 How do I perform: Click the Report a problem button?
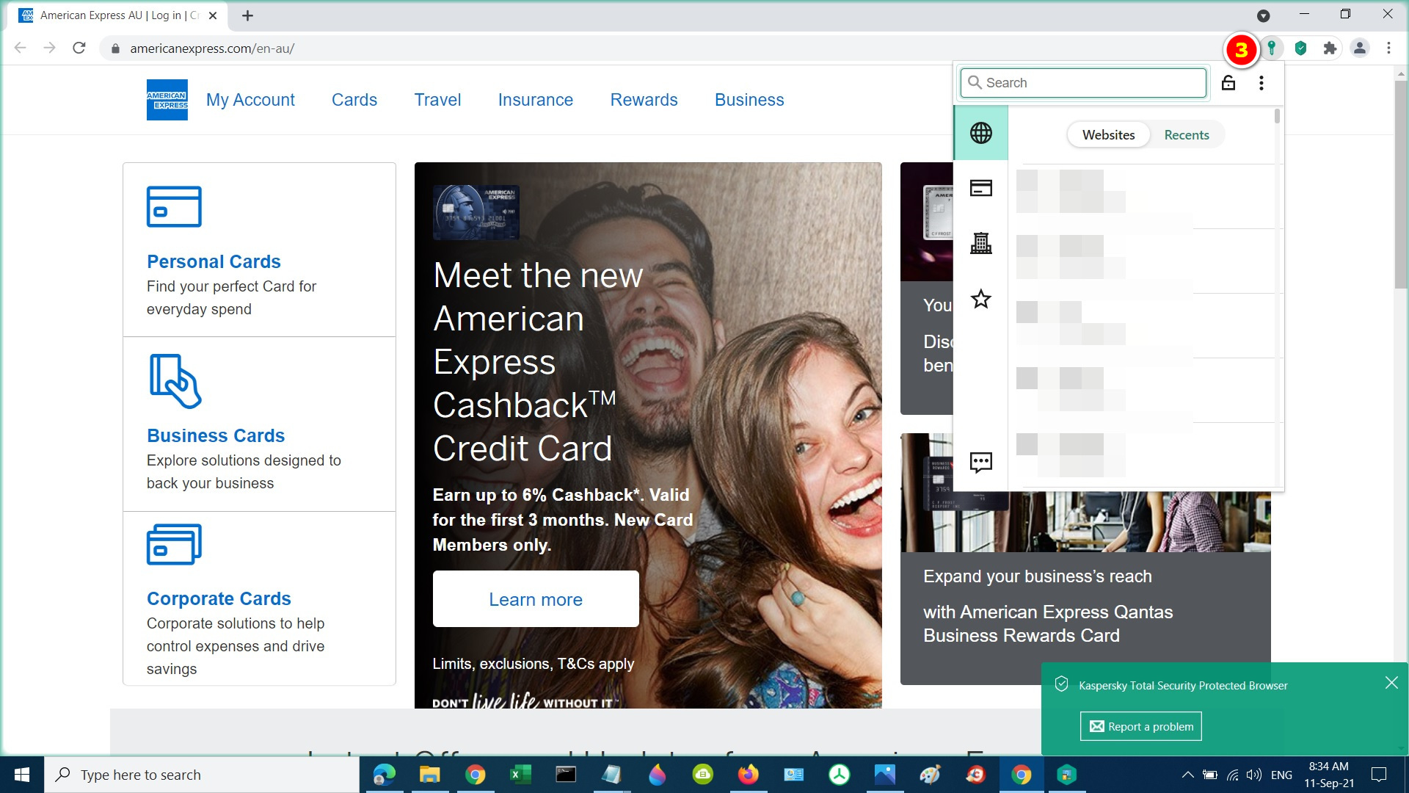pos(1140,726)
